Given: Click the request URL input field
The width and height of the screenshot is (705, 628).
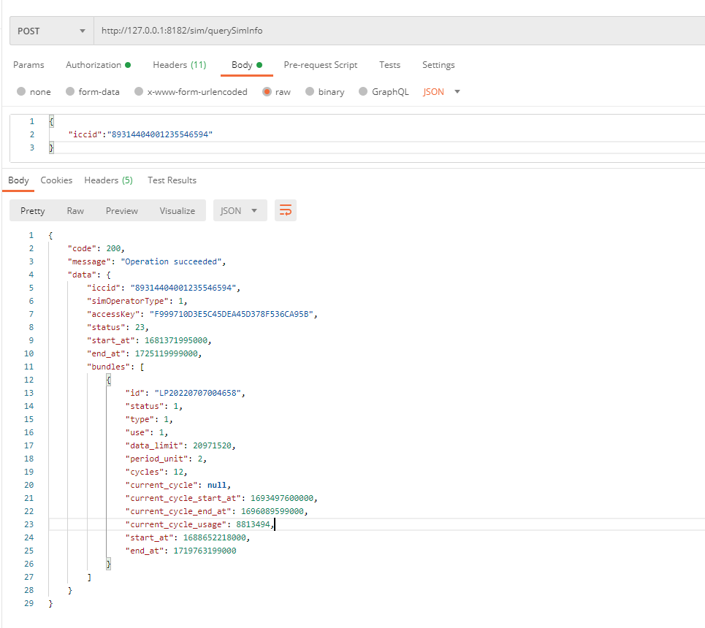Looking at the screenshot, I should tap(395, 31).
